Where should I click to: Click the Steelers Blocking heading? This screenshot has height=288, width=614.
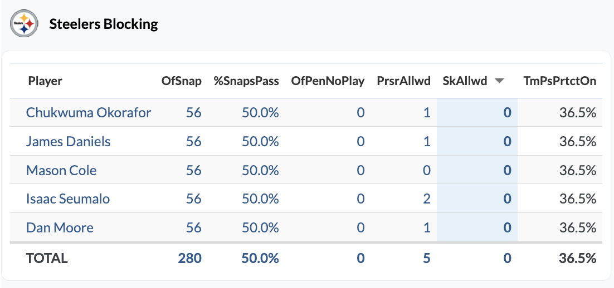(104, 24)
